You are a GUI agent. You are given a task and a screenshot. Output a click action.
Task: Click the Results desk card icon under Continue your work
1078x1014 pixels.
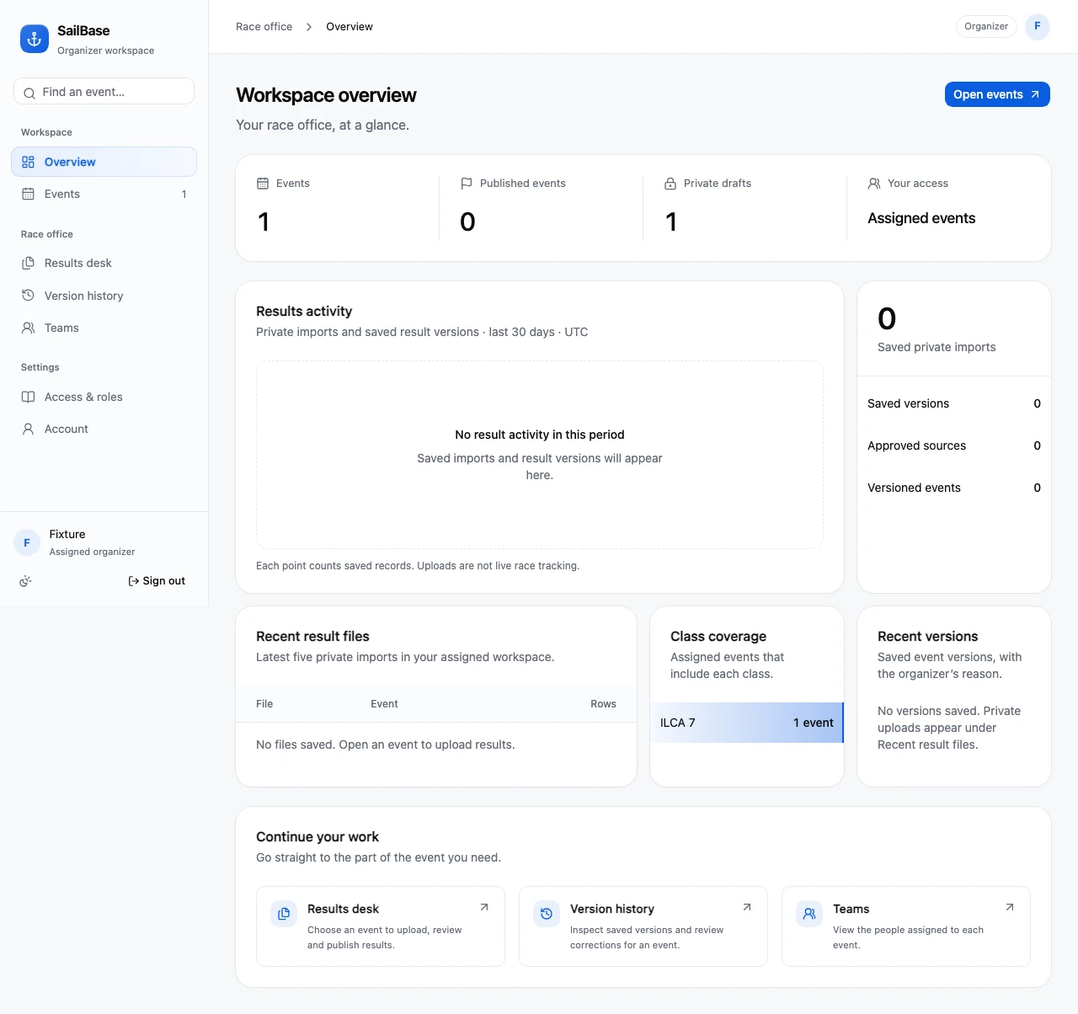(x=284, y=914)
